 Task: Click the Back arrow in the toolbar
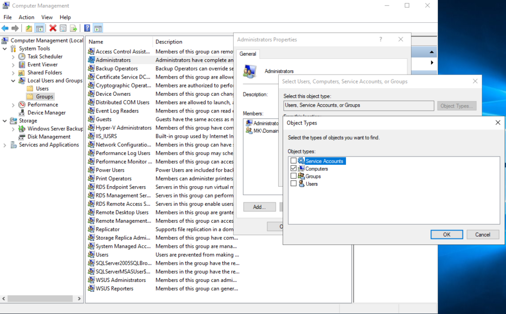pyautogui.click(x=5, y=28)
